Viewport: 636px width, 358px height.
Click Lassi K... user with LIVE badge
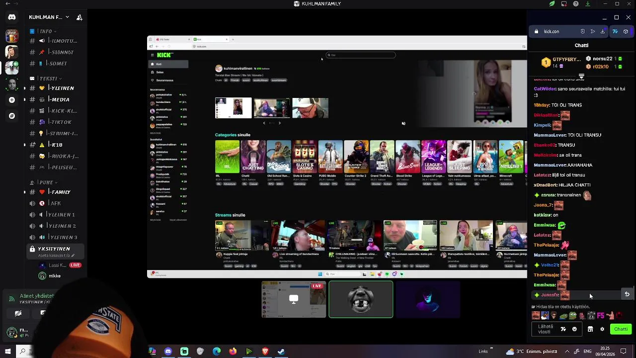pyautogui.click(x=60, y=266)
